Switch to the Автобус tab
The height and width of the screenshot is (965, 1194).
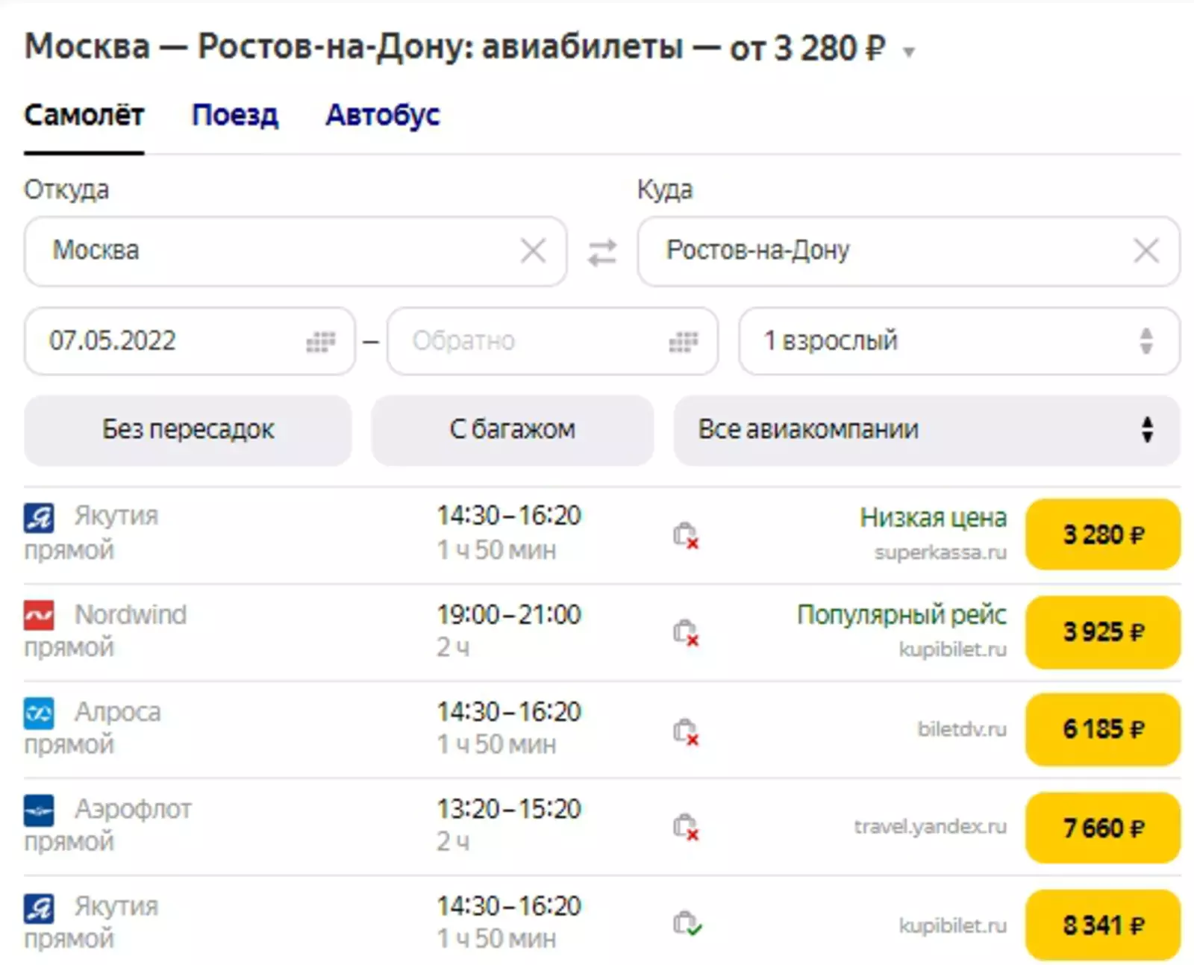382,116
